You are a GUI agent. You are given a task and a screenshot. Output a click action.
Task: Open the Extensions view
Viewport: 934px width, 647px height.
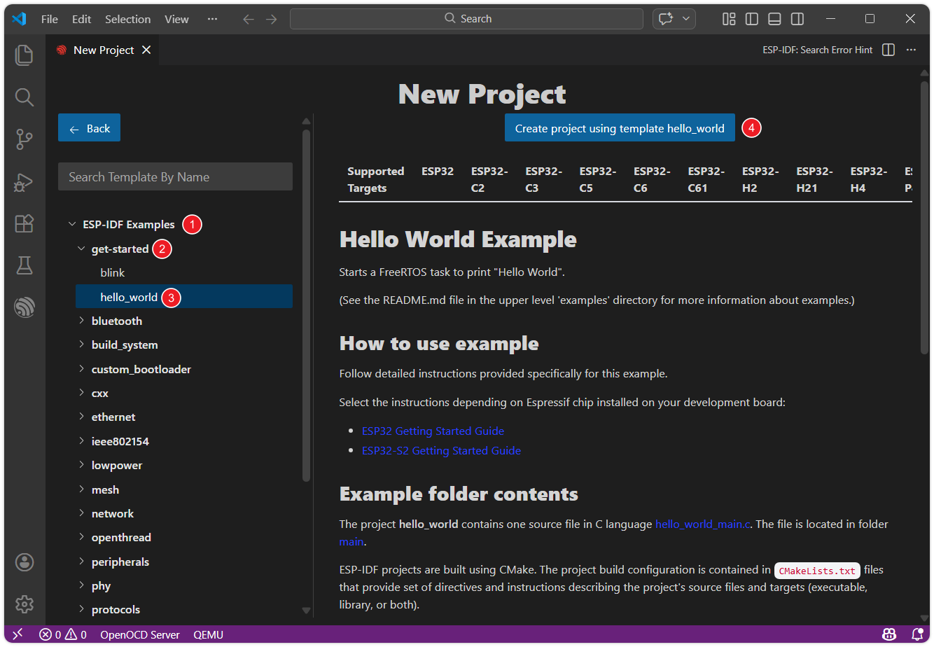click(x=25, y=223)
